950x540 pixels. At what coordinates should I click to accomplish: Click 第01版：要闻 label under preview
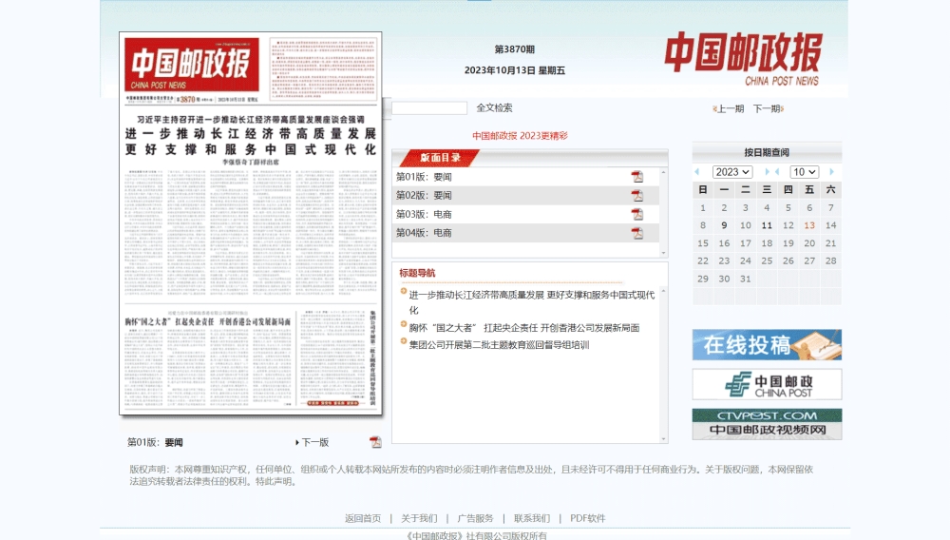[x=155, y=442]
